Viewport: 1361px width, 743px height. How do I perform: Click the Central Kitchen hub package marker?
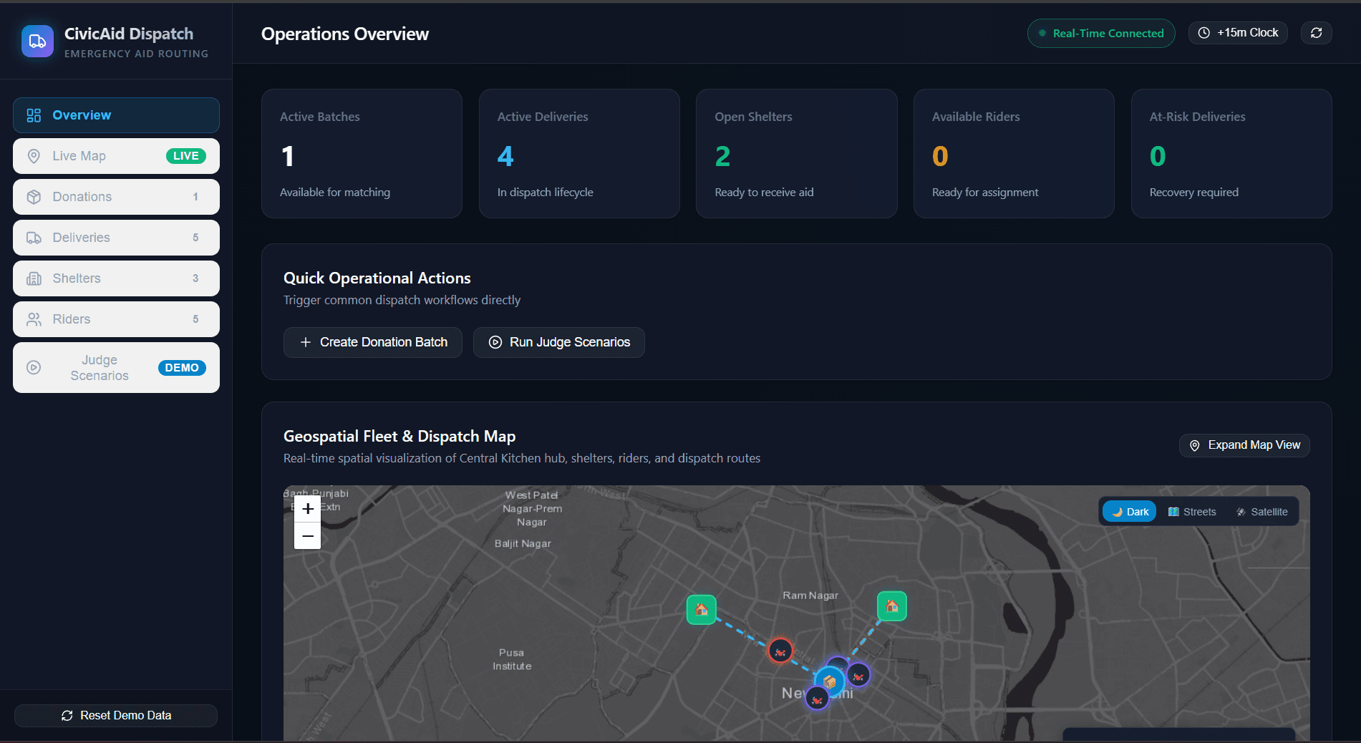pos(829,682)
